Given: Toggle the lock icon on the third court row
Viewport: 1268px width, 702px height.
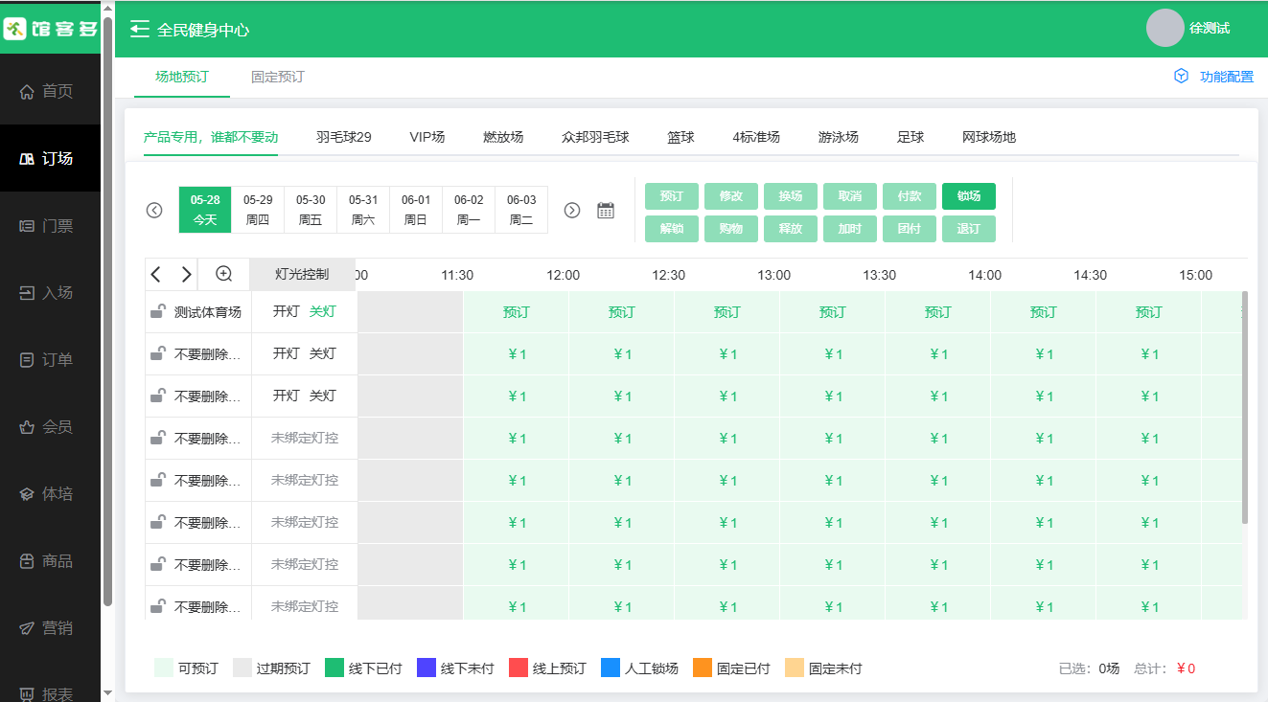Looking at the screenshot, I should [x=158, y=396].
